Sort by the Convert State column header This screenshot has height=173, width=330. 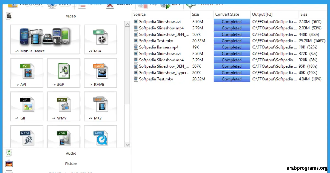(232, 14)
